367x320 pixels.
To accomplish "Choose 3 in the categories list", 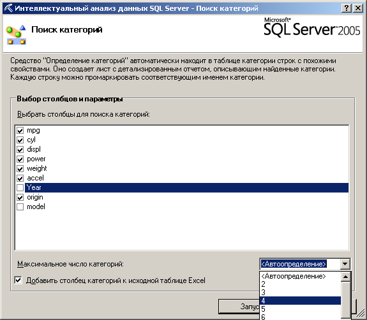I will pyautogui.click(x=300, y=293).
